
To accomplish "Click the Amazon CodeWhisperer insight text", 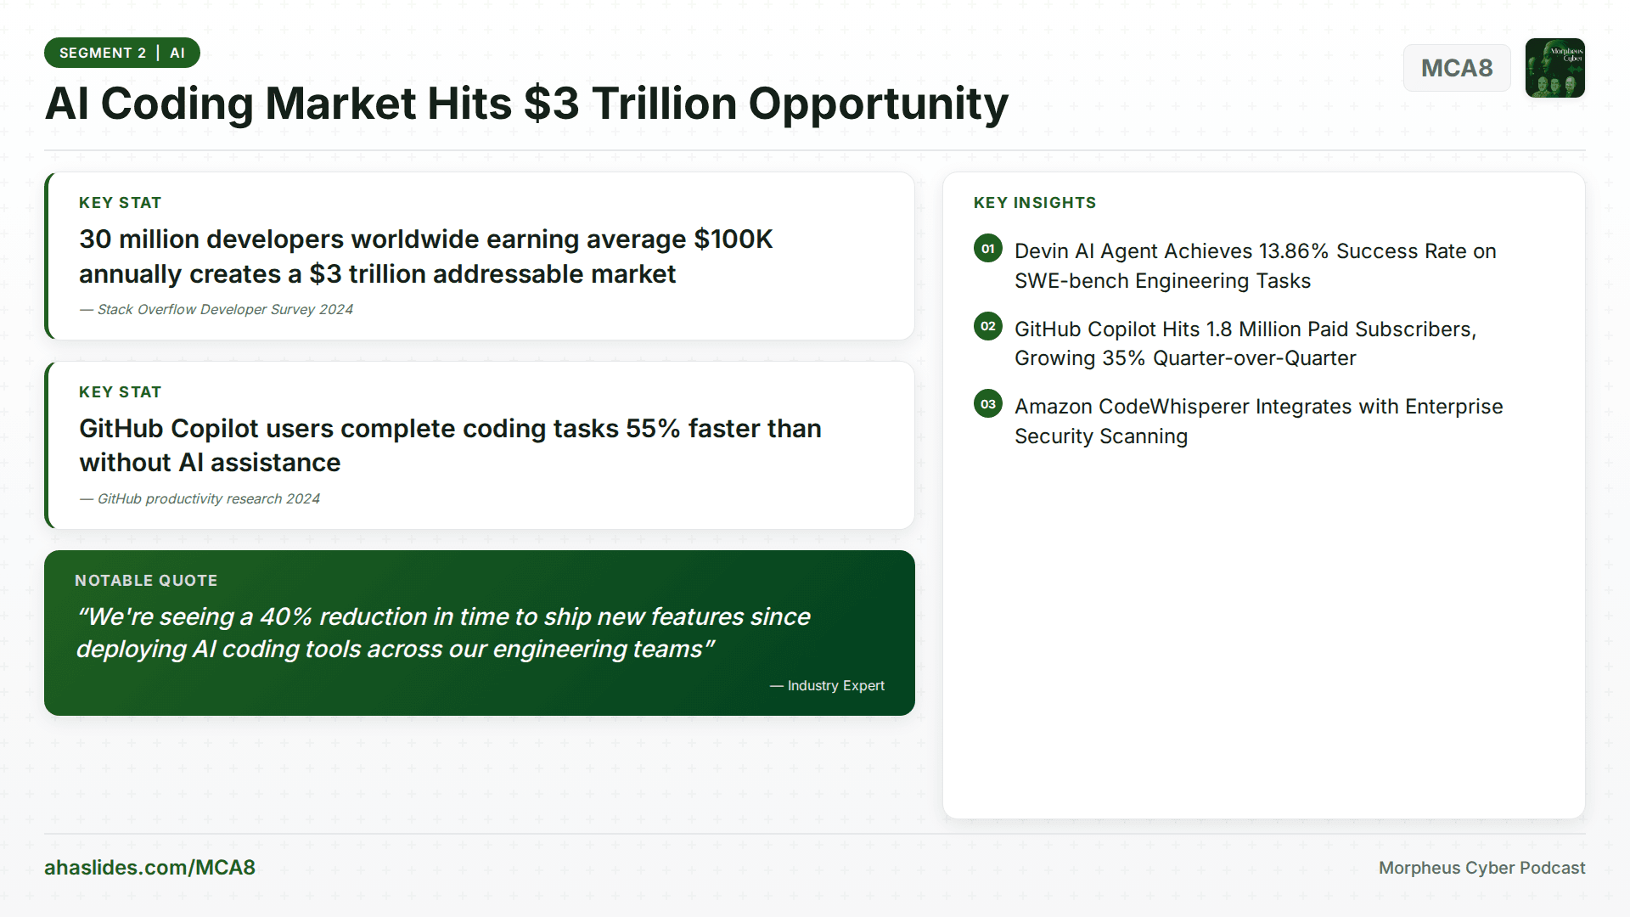I will pos(1258,421).
